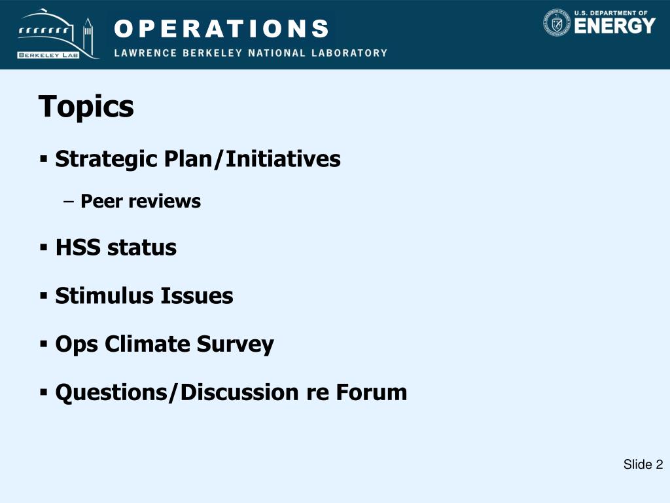Click the Berkeley Lab building logo
This screenshot has width=670, height=503.
tap(56, 33)
